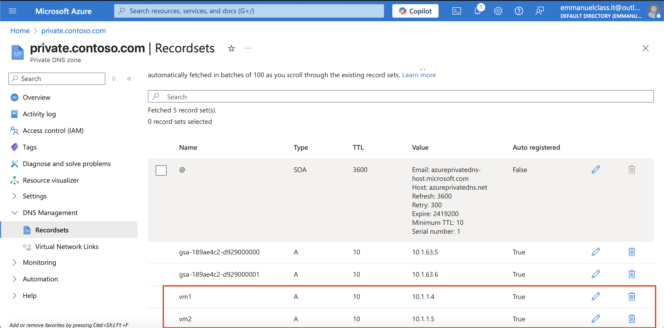Image resolution: width=664 pixels, height=328 pixels.
Task: Open the hamburger portal menu
Action: pyautogui.click(x=12, y=11)
